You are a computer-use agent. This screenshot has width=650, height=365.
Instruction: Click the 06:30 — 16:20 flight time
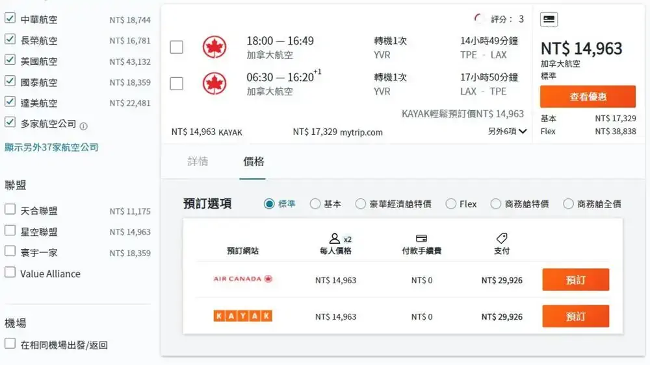284,77
